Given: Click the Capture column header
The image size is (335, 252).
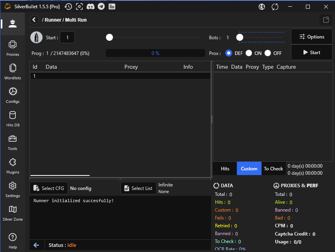Looking at the screenshot, I should pyautogui.click(x=286, y=67).
